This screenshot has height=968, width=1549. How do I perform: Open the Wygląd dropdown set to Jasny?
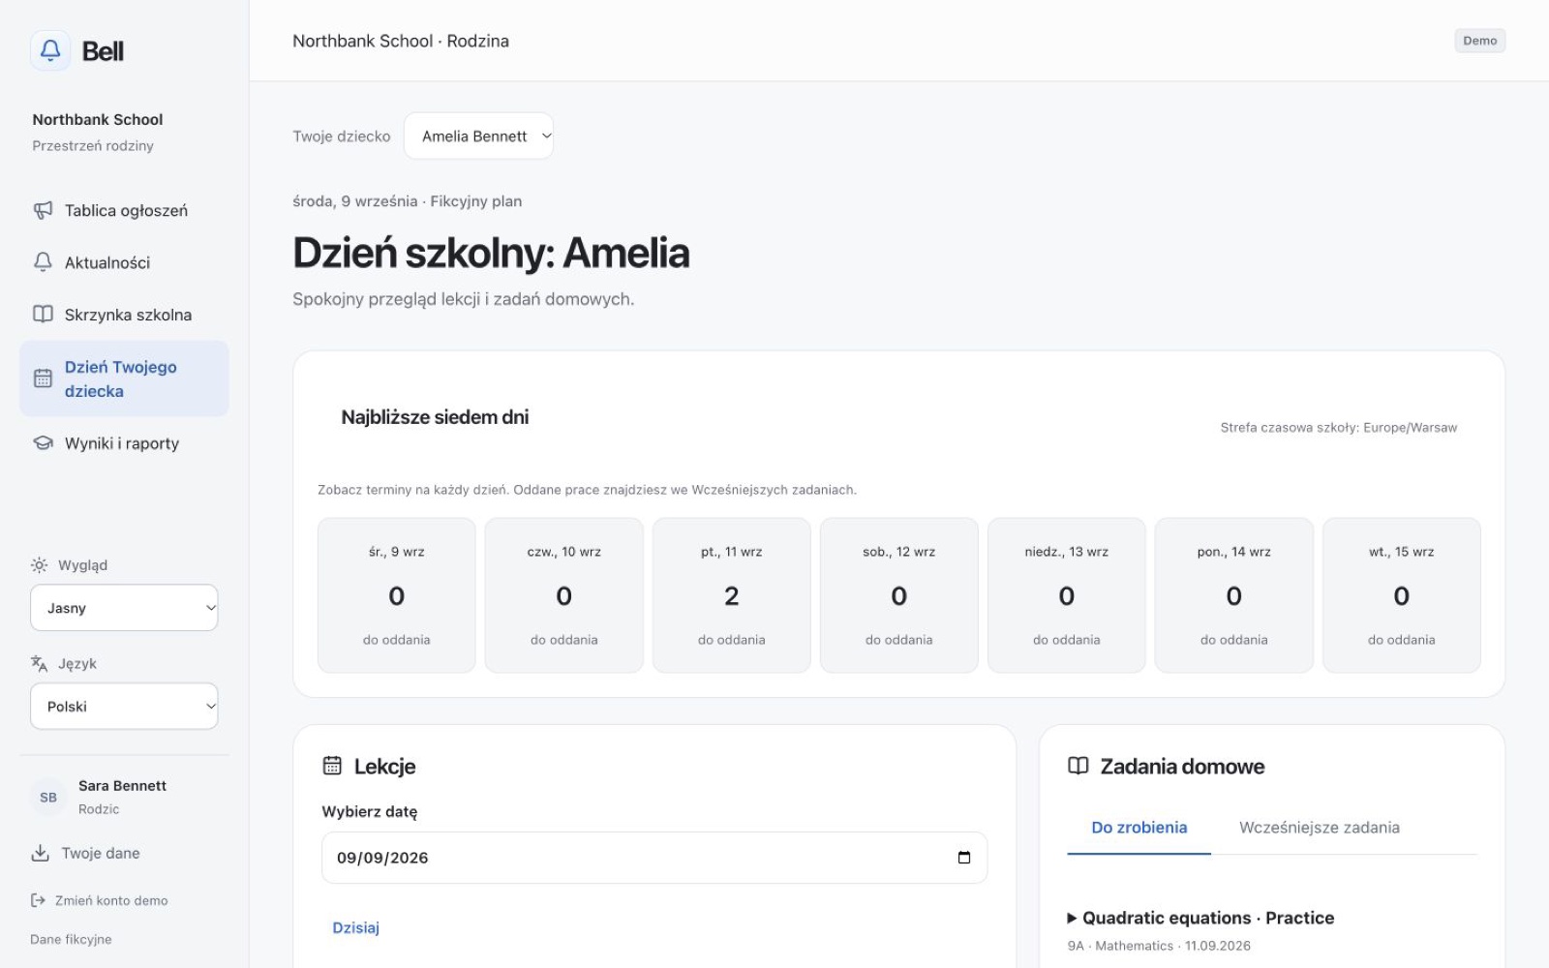[x=124, y=608]
